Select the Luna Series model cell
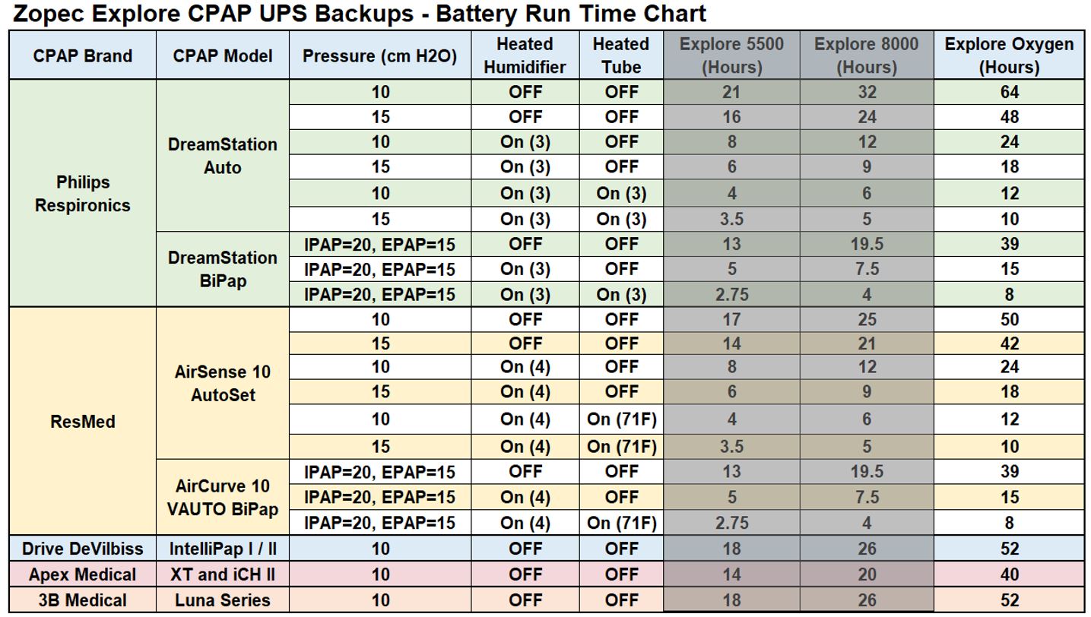Screen dimensions: 1091x617 point(222,600)
